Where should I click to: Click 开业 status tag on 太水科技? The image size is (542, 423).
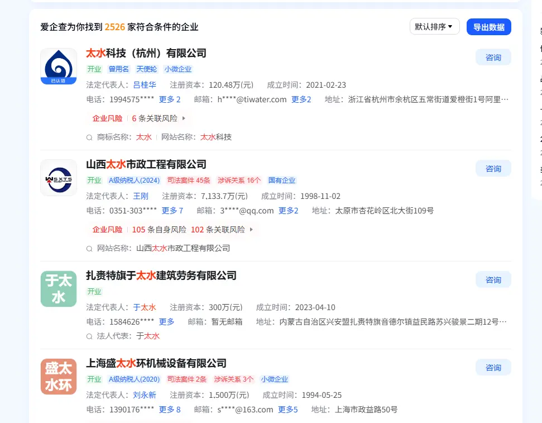[94, 69]
